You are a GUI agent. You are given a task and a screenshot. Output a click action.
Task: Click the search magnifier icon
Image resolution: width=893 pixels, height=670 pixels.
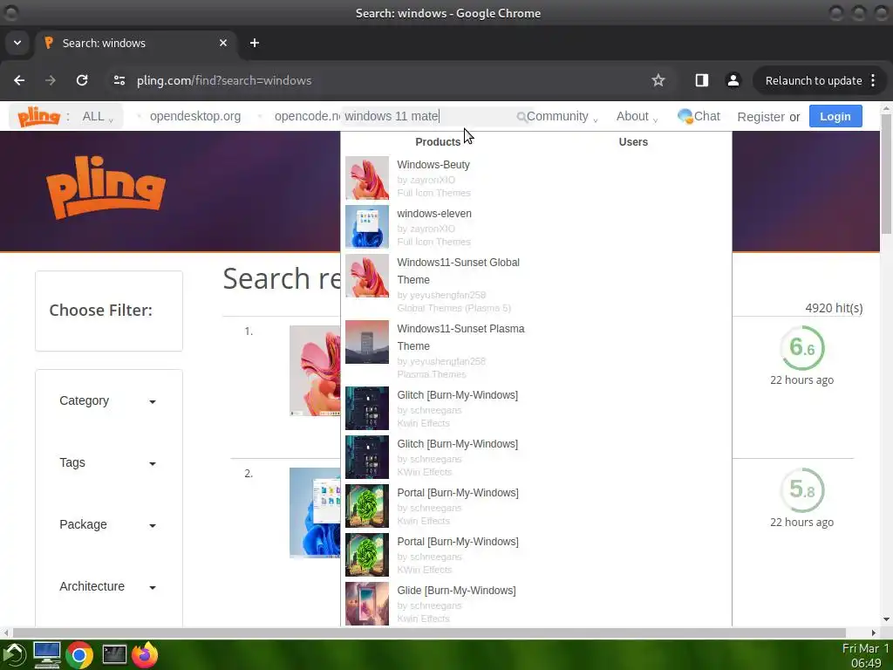[x=521, y=117]
